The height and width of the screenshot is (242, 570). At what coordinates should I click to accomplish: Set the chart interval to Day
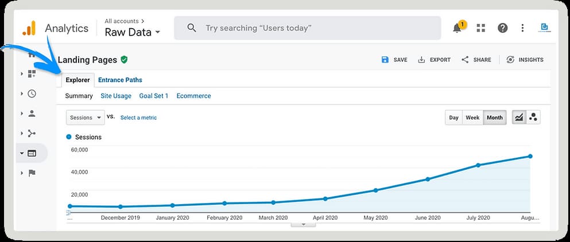(x=453, y=118)
